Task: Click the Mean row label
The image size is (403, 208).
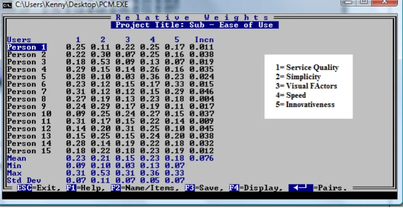Action: pyautogui.click(x=16, y=158)
